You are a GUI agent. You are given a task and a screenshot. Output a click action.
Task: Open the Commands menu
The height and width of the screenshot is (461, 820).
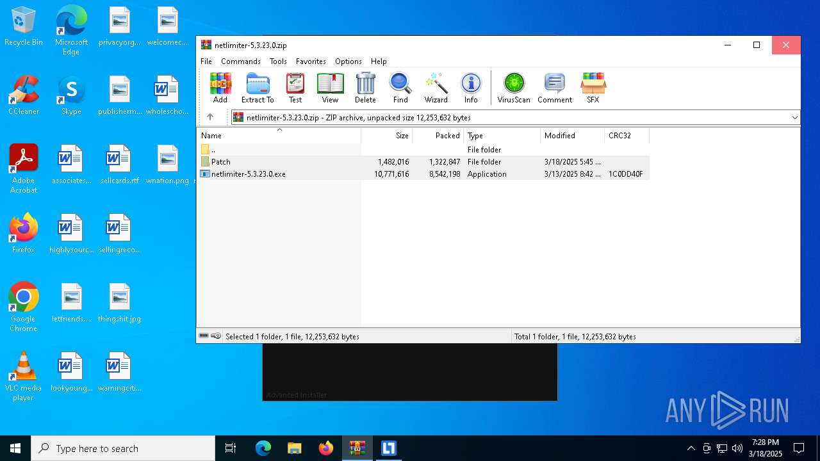point(241,61)
